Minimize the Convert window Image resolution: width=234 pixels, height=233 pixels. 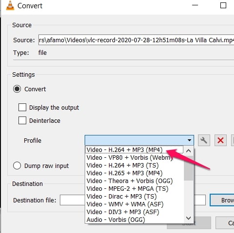click(x=195, y=5)
